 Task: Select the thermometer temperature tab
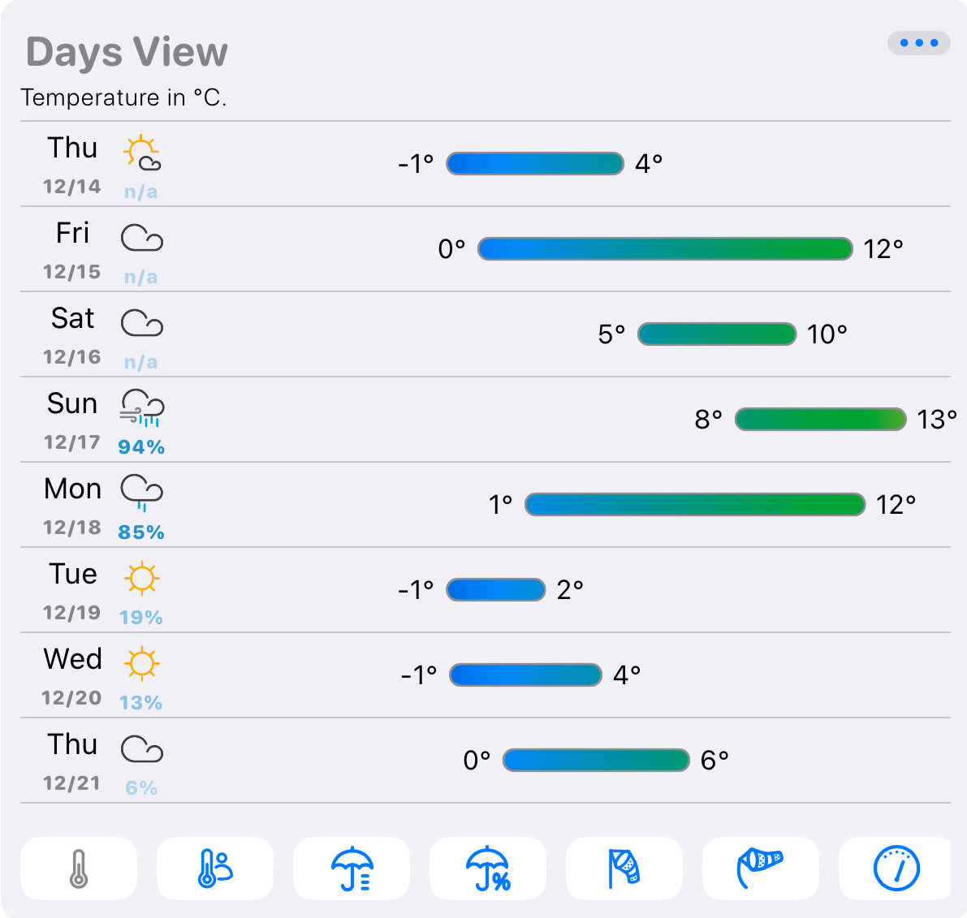pyautogui.click(x=79, y=868)
